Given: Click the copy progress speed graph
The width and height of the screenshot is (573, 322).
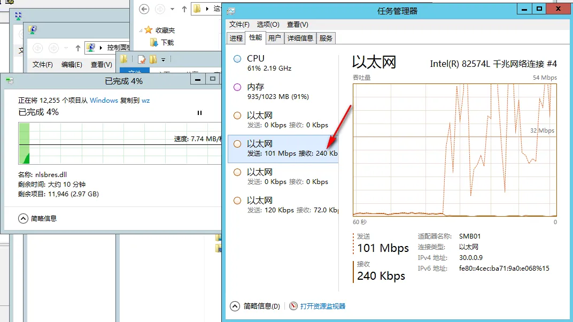Looking at the screenshot, I should (x=120, y=143).
